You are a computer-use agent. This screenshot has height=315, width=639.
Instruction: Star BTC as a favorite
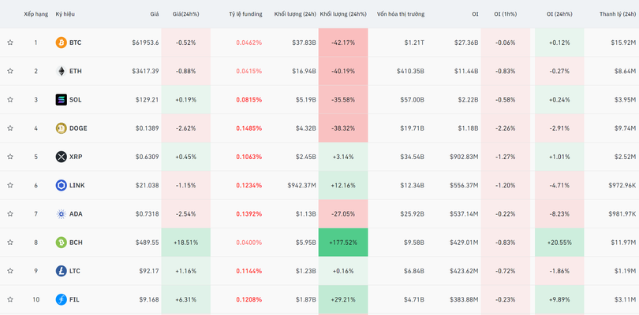[x=10, y=43]
